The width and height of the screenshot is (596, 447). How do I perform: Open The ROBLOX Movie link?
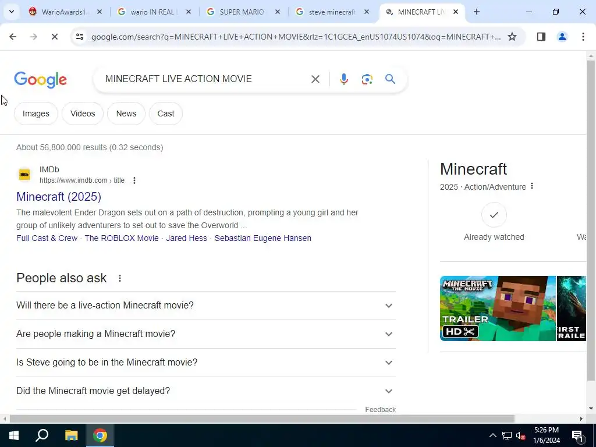[122, 238]
